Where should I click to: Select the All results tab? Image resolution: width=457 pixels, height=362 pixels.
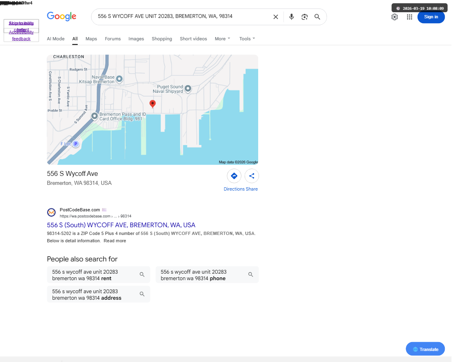(x=75, y=39)
